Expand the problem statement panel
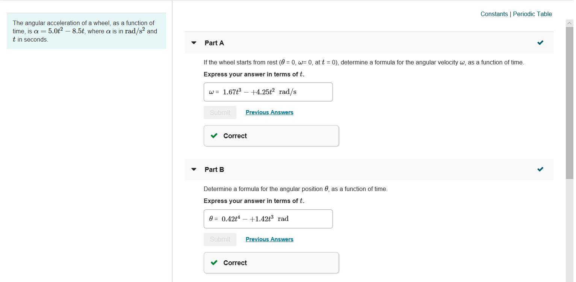 click(x=86, y=31)
